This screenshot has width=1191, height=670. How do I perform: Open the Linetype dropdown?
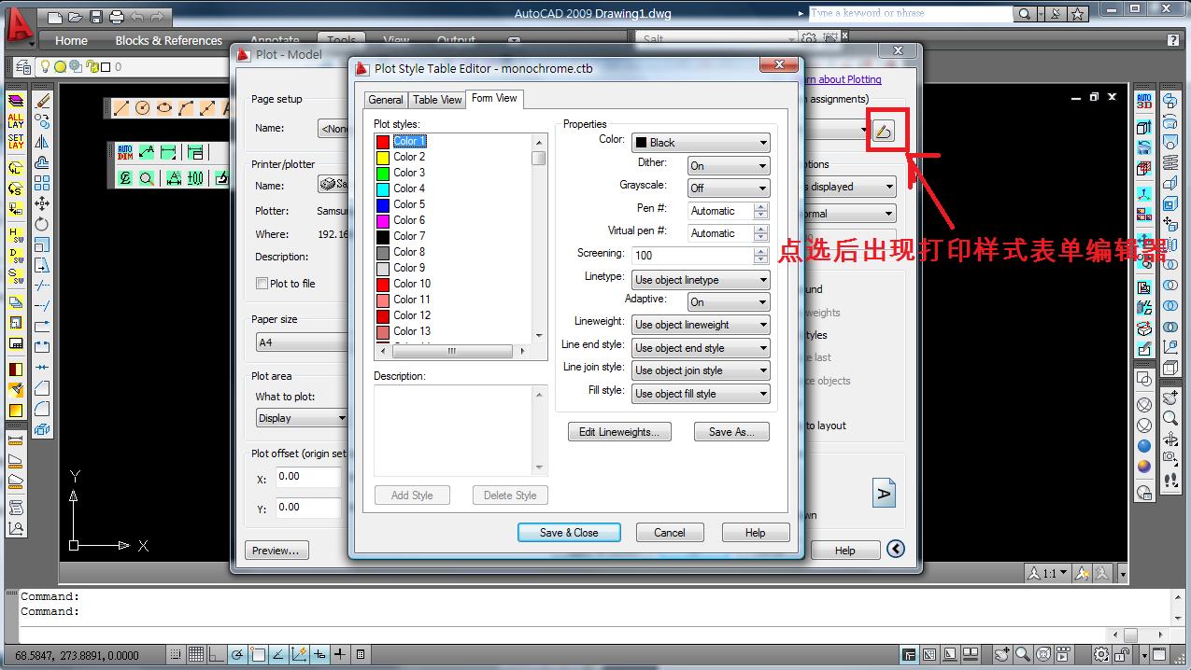click(701, 280)
